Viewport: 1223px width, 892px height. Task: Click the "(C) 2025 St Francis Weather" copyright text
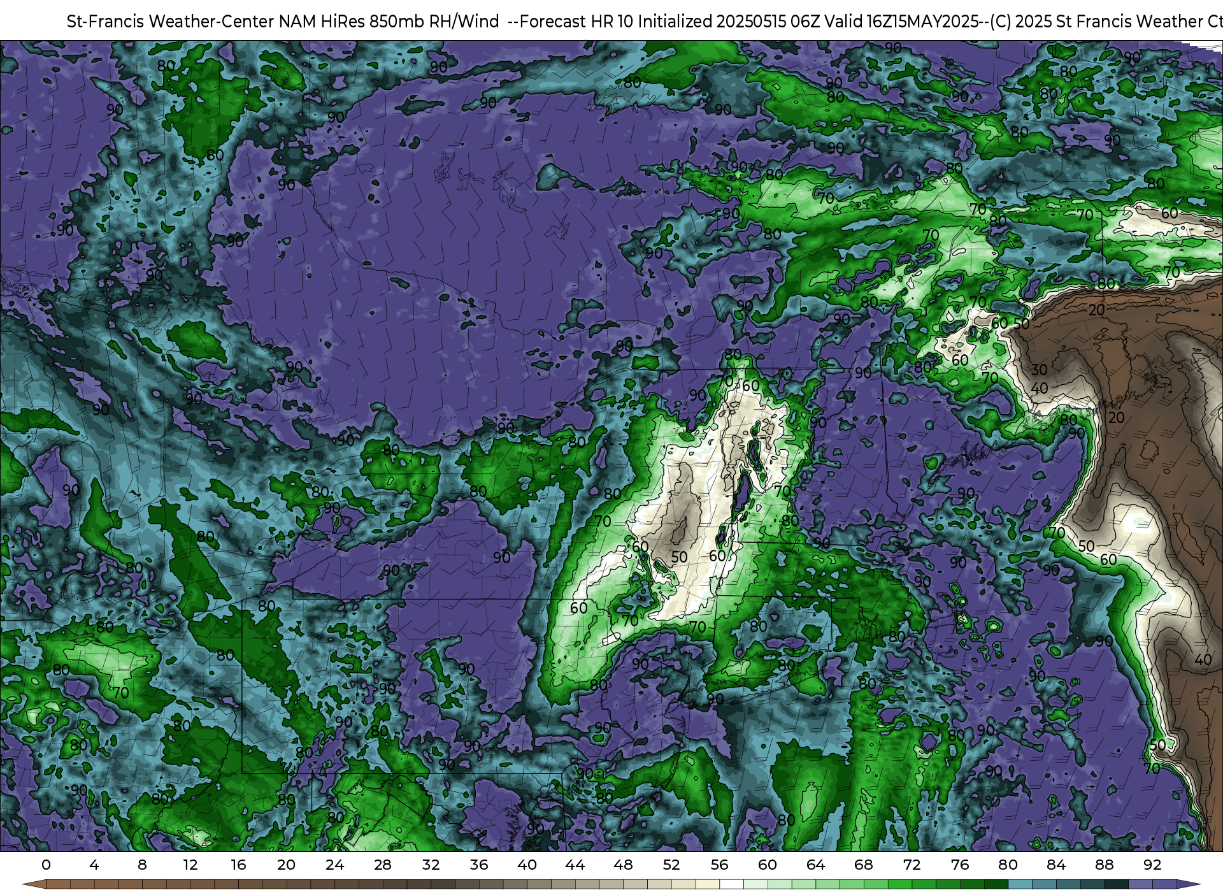pyautogui.click(x=1096, y=22)
